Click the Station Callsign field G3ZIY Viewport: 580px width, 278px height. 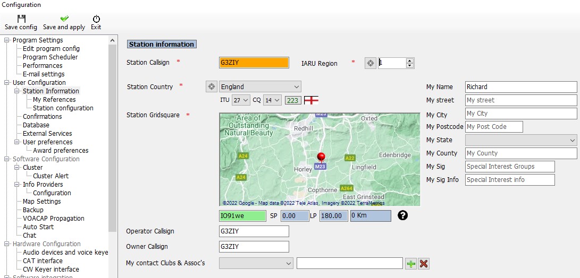click(254, 63)
